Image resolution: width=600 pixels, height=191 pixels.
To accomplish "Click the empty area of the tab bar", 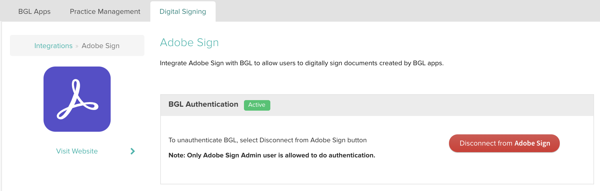I will coord(396,11).
